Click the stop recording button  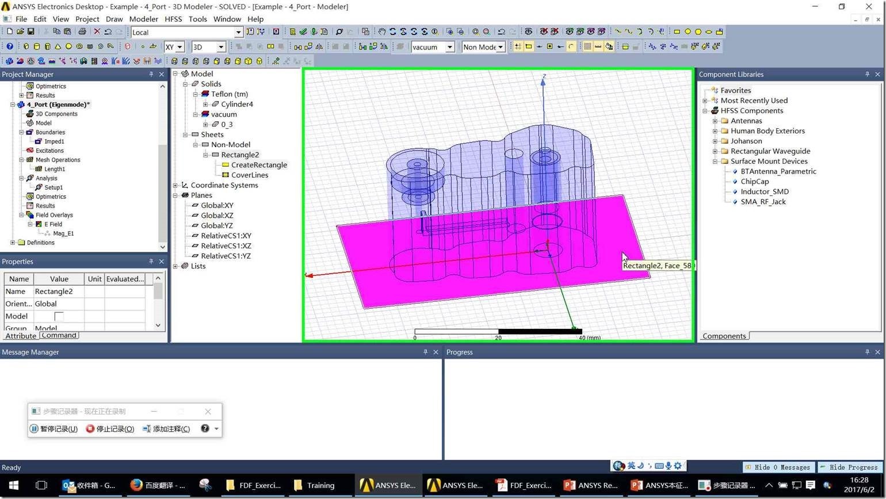point(110,429)
